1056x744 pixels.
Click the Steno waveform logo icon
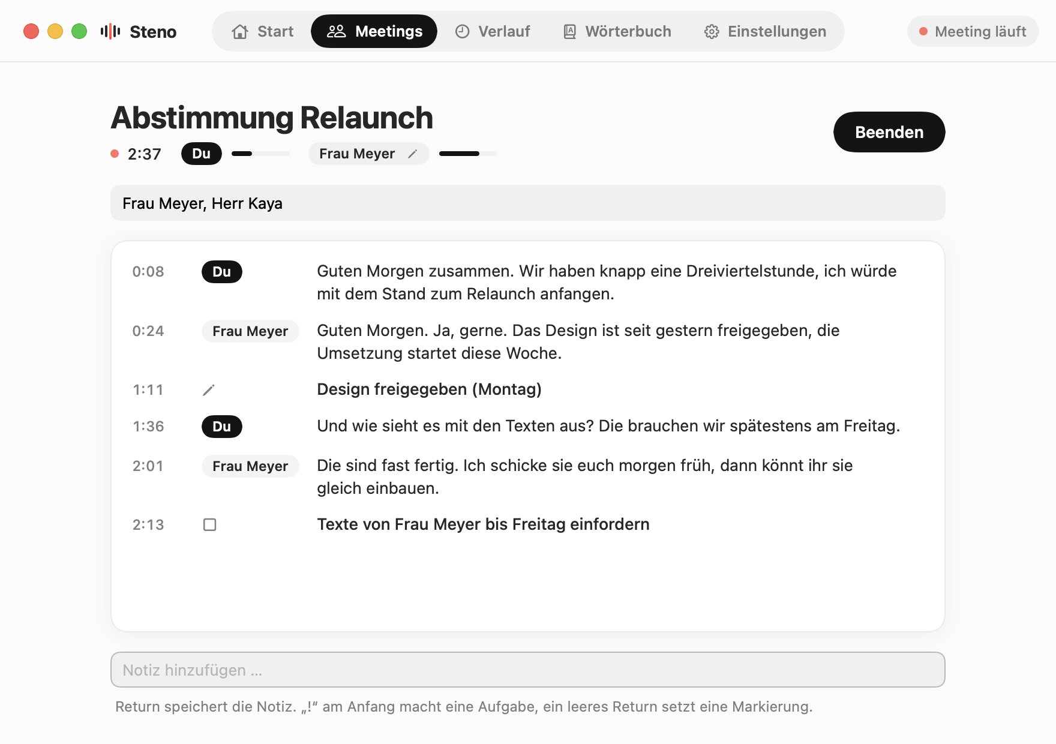110,31
